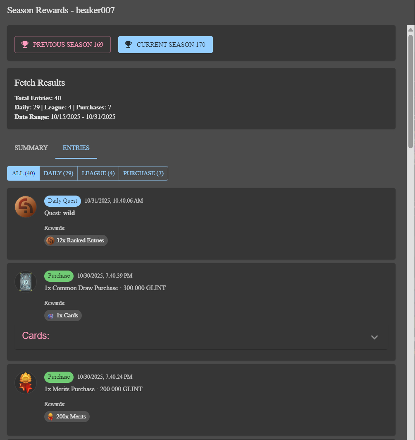The width and height of the screenshot is (415, 440).
Task: Select the Entries tab
Action: pyautogui.click(x=76, y=148)
